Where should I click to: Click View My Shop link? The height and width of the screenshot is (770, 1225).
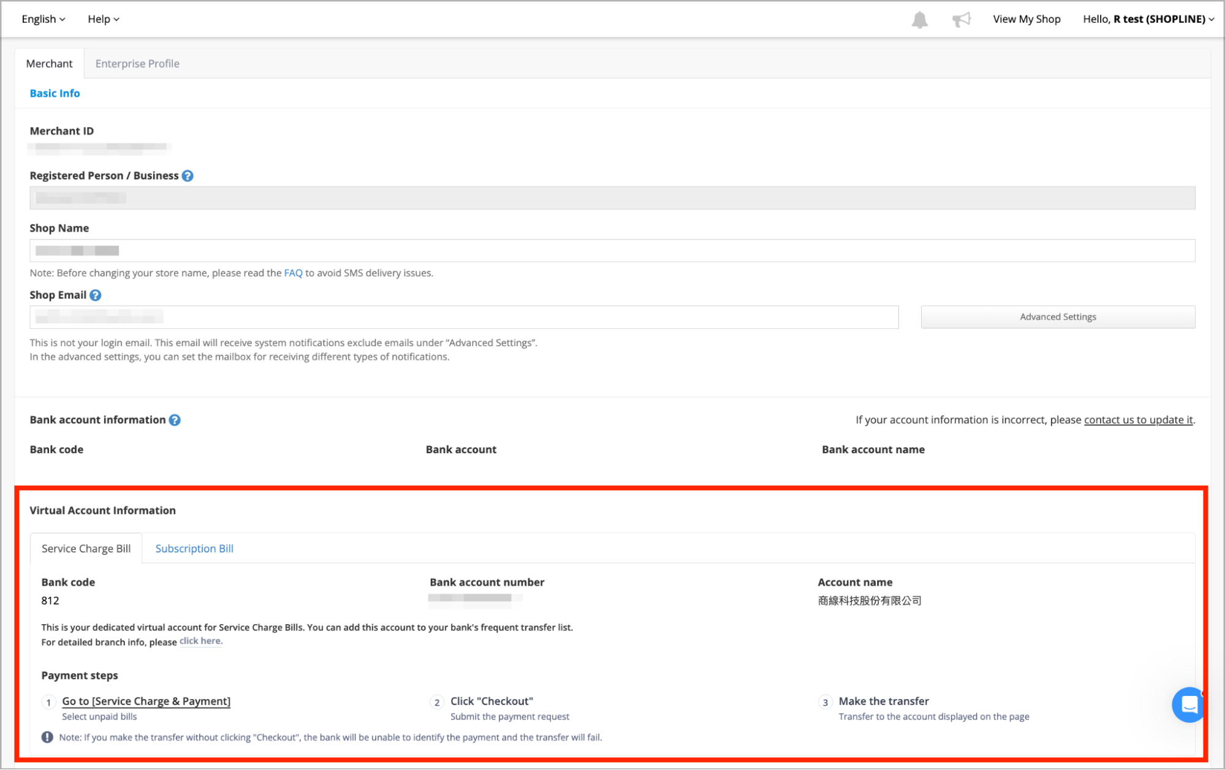(x=1026, y=19)
